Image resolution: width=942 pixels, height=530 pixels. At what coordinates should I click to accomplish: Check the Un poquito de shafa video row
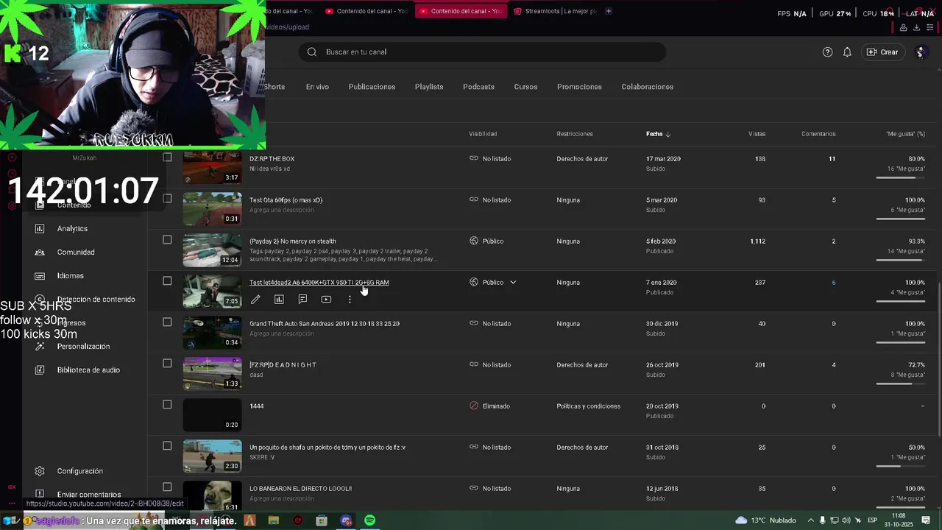pyautogui.click(x=167, y=446)
